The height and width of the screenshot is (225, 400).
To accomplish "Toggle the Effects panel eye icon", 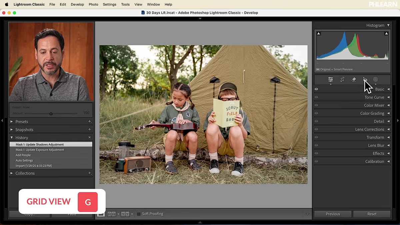I will coord(316,153).
